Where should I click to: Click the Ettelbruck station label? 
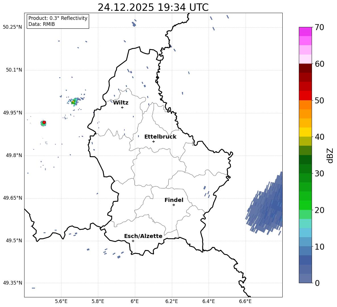(x=160, y=137)
